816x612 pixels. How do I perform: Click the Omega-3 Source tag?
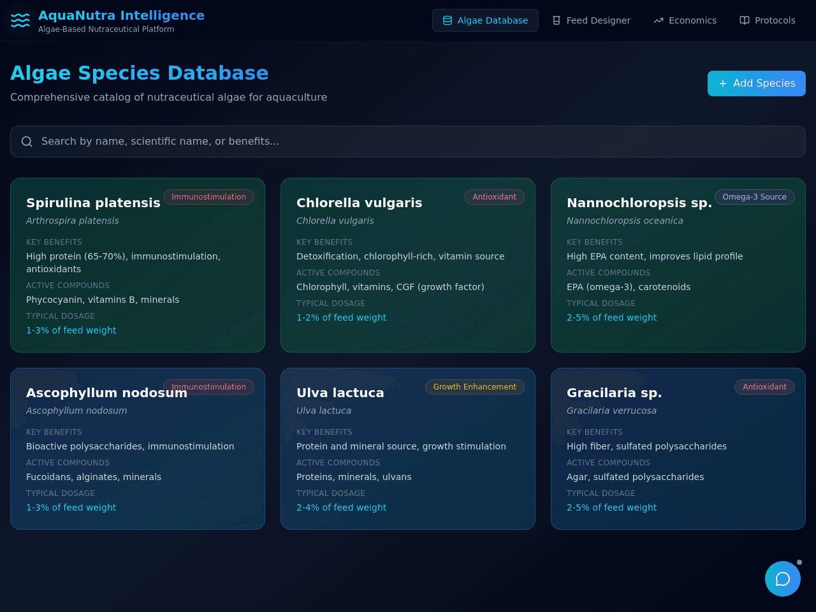click(x=754, y=197)
